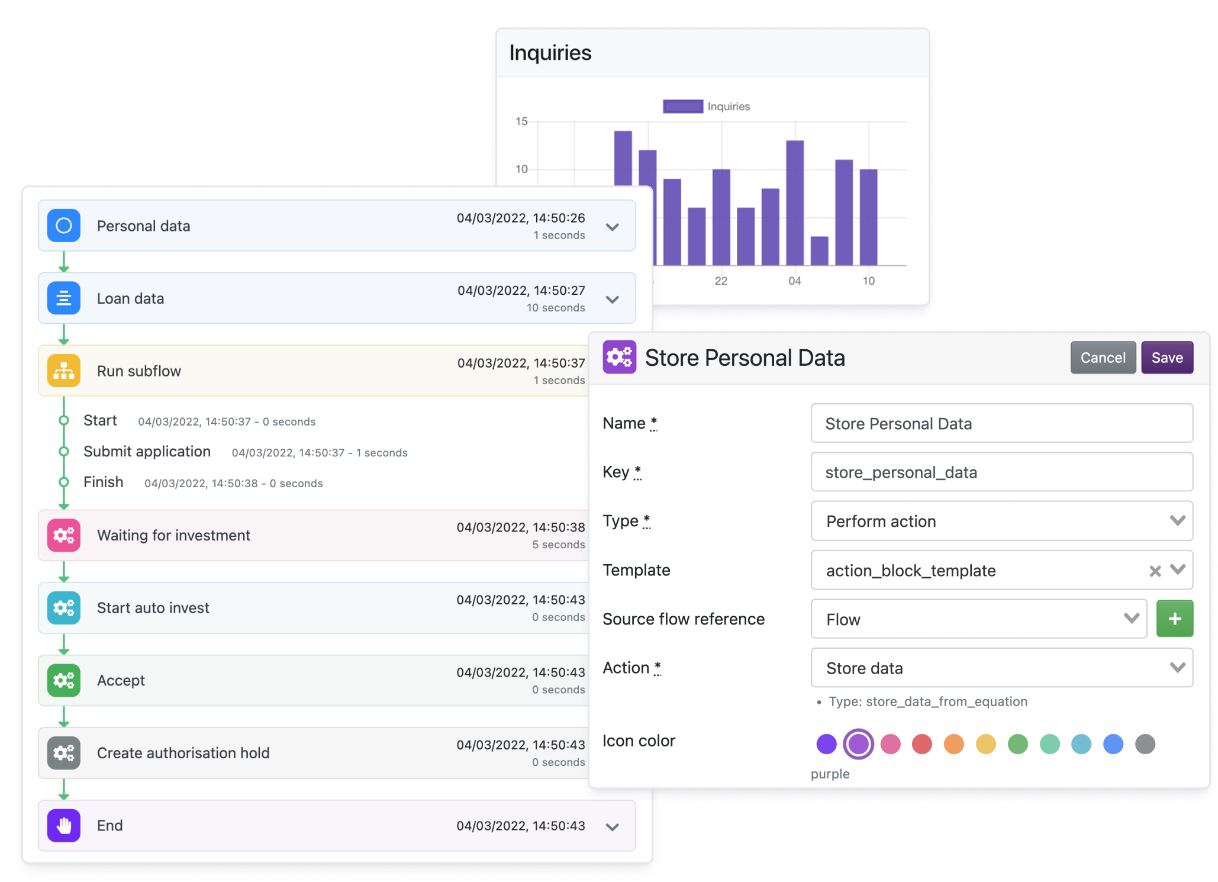Expand the End step details
The image size is (1218, 882).
[613, 826]
